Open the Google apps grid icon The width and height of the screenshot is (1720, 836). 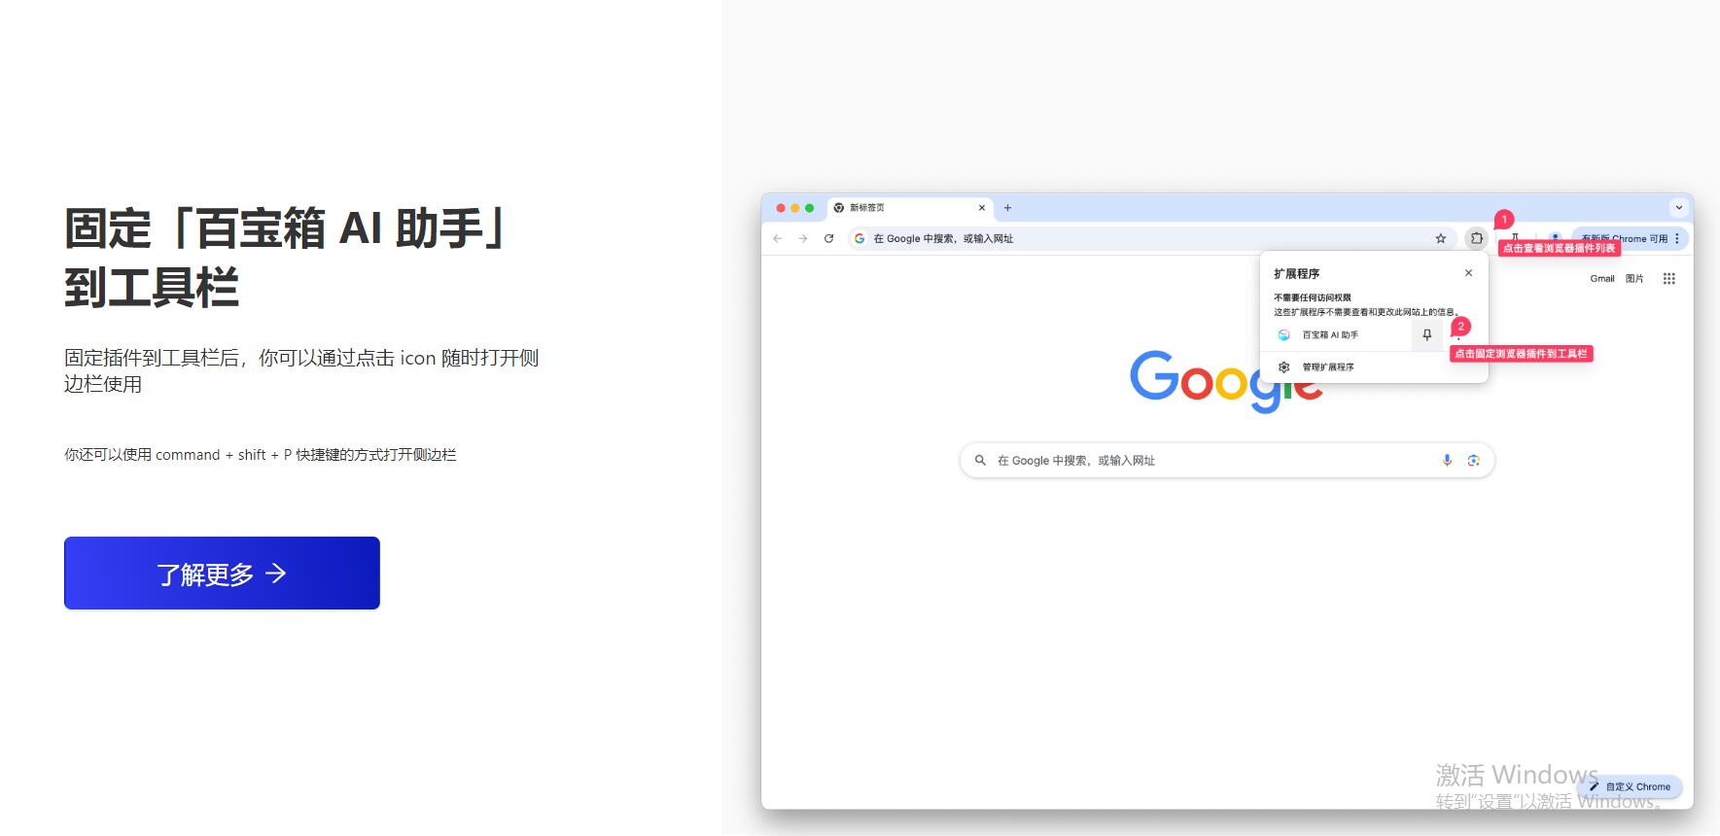[x=1669, y=279]
